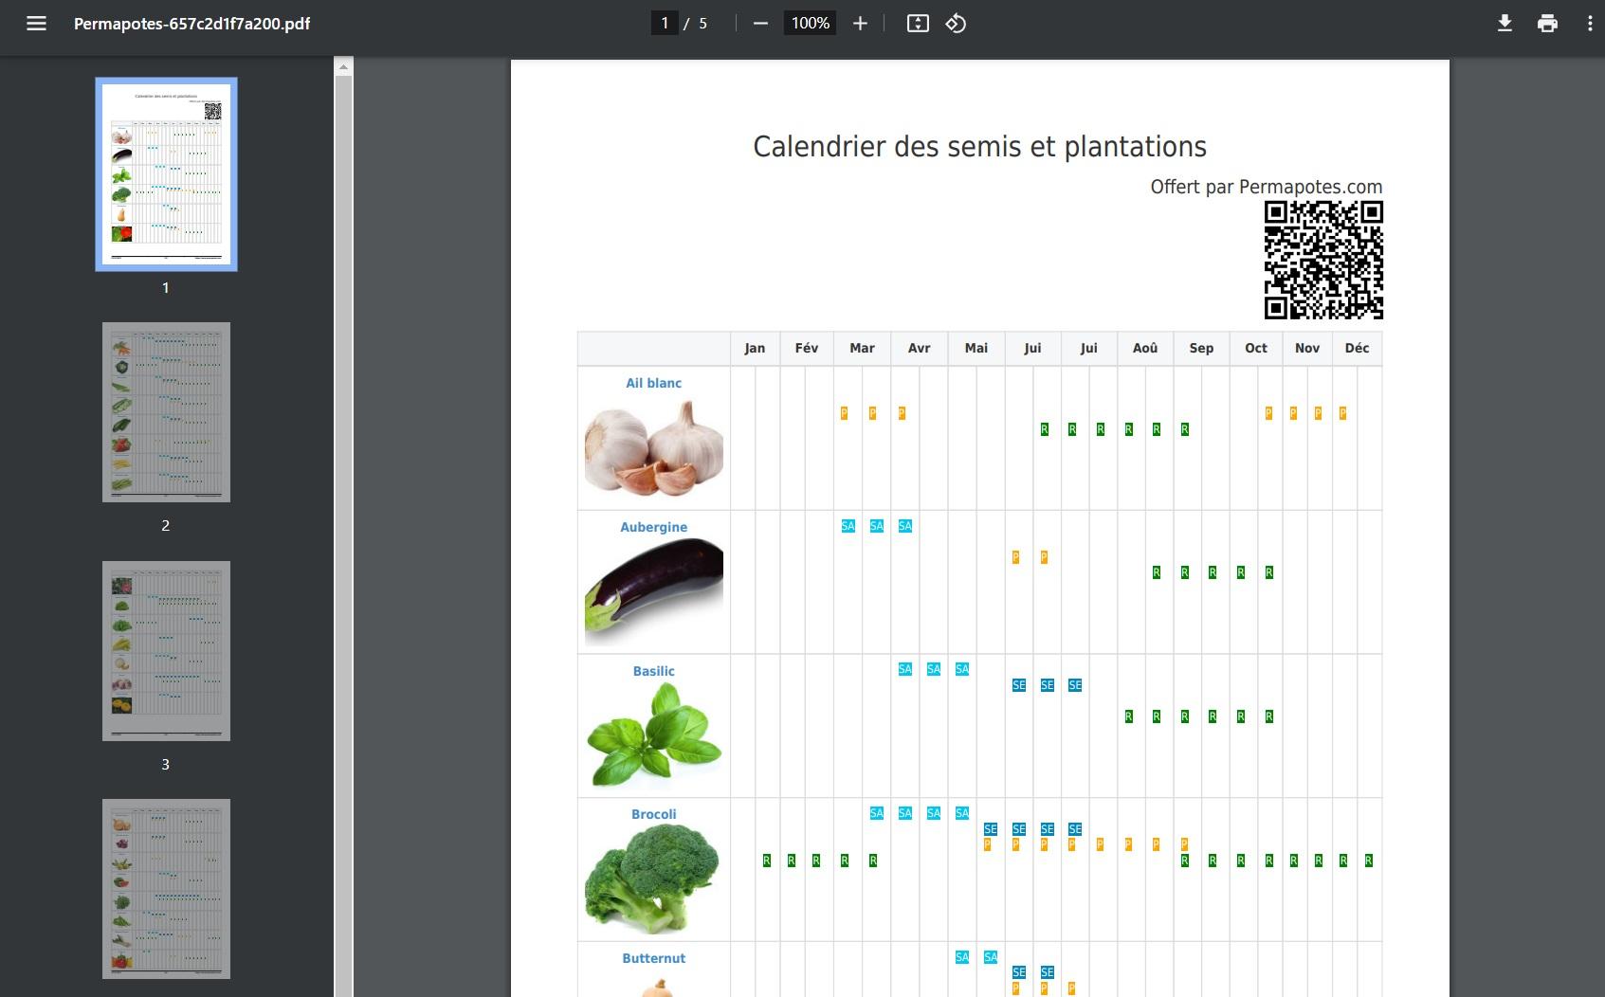Image resolution: width=1605 pixels, height=997 pixels.
Task: Click the Basilic plant name link
Action: 653,671
